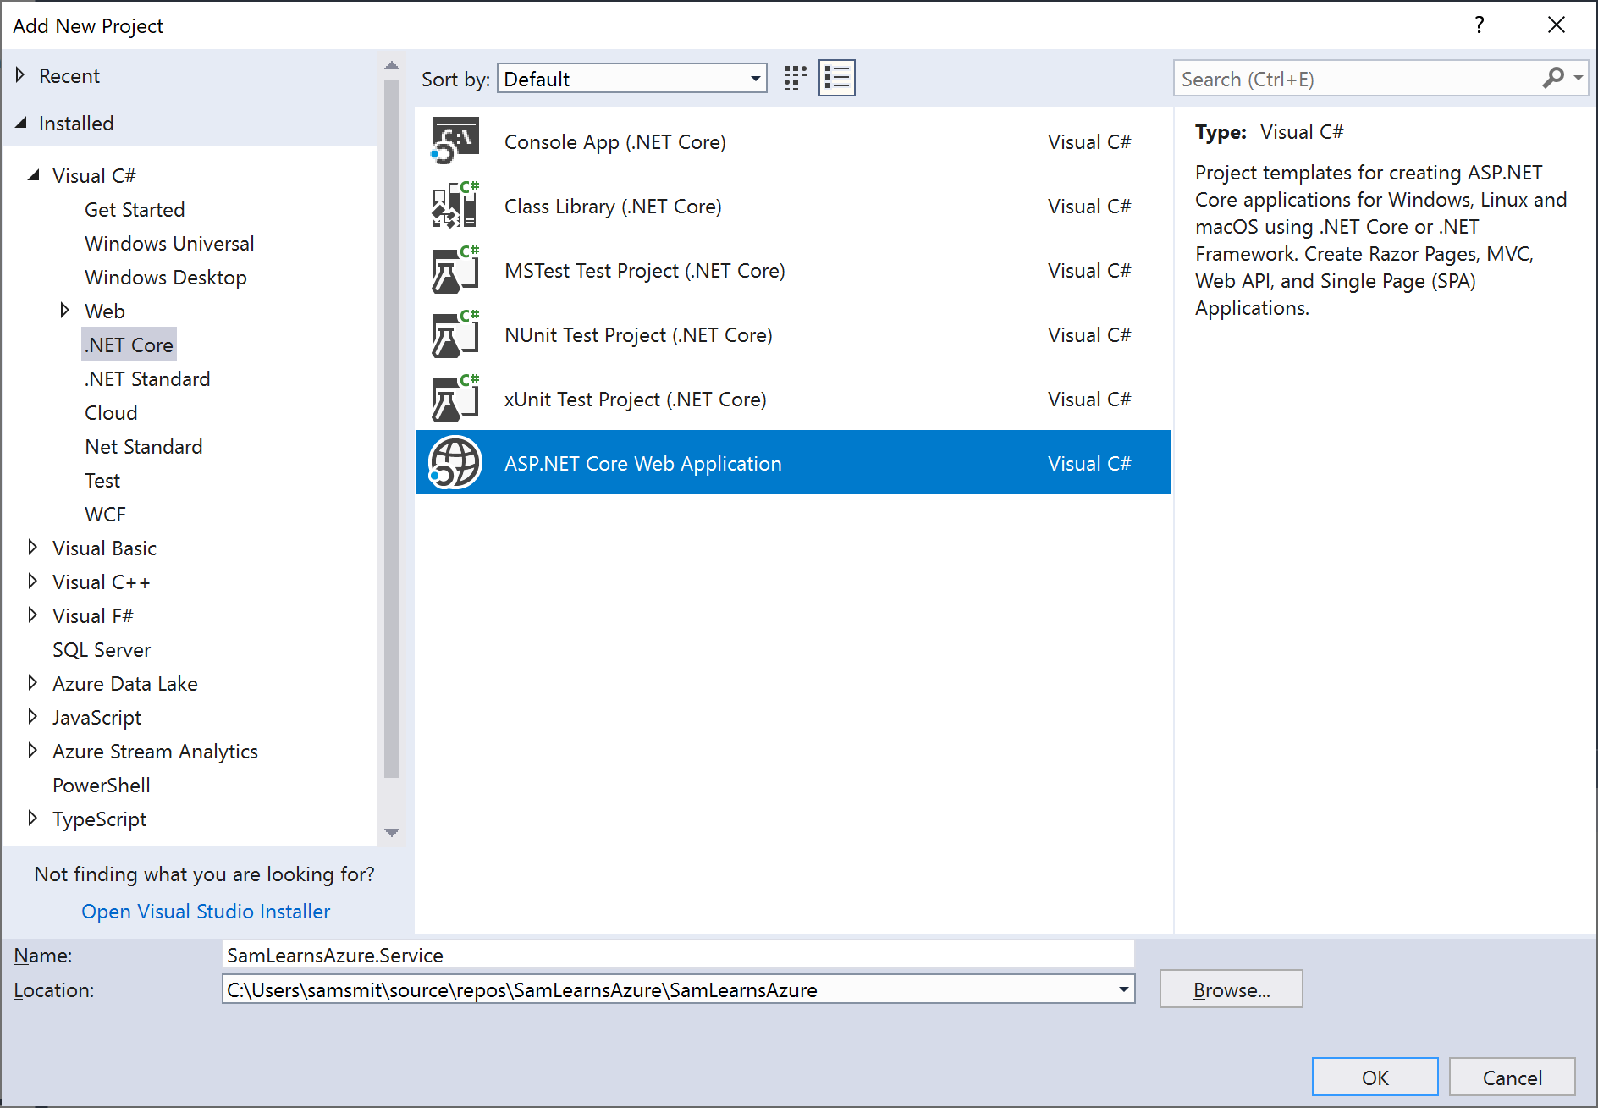This screenshot has width=1598, height=1108.
Task: Click the project Name text field
Action: [677, 955]
